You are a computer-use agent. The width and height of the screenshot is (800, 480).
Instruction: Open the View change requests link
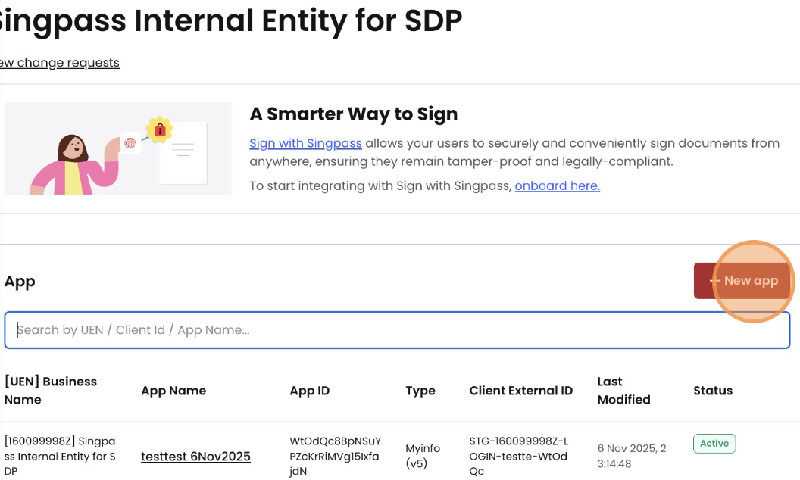59,62
